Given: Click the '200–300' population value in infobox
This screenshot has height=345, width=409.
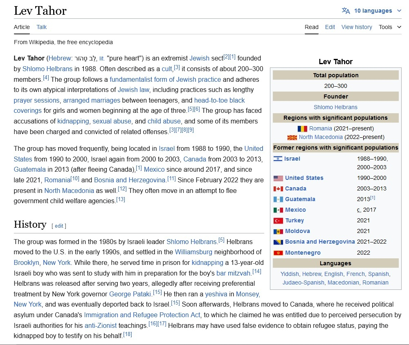Looking at the screenshot, I should [x=335, y=86].
